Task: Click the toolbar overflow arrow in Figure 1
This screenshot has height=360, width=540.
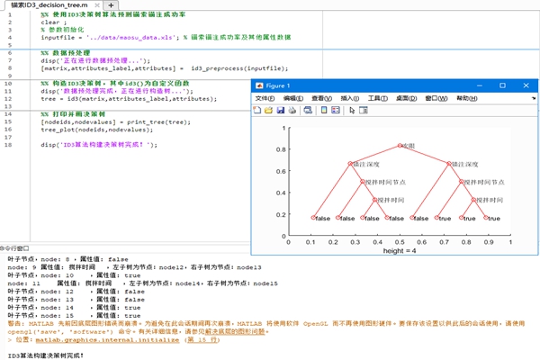Action: coord(533,97)
